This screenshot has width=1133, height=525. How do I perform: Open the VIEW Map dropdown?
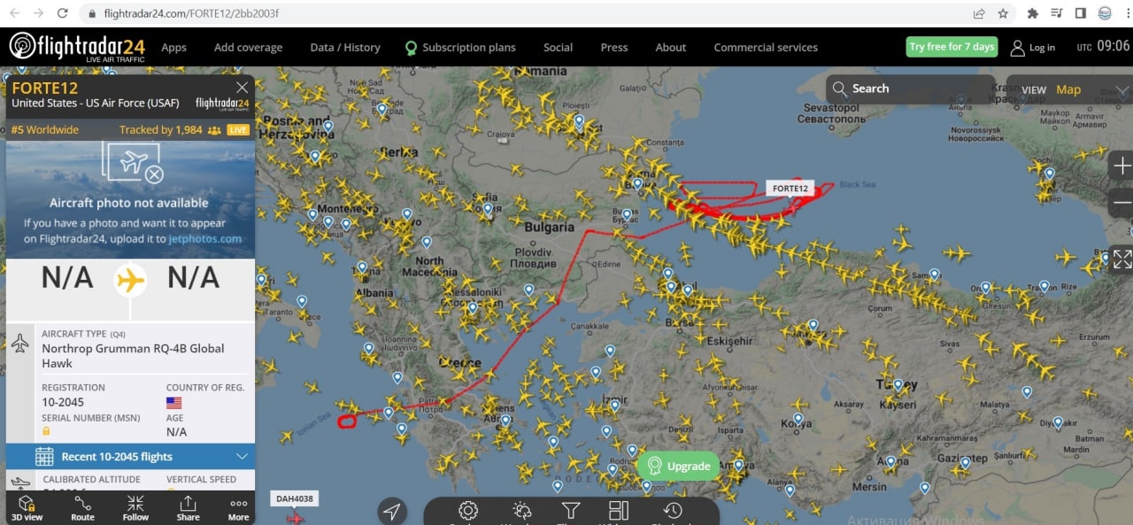tap(1071, 89)
